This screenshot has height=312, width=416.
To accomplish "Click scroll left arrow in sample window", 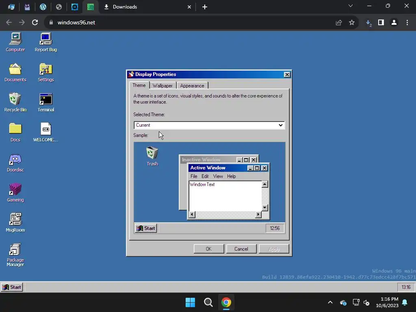I will click(192, 214).
